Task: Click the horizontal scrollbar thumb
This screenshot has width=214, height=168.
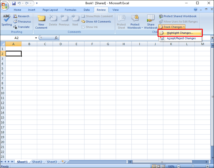Action: point(162,162)
